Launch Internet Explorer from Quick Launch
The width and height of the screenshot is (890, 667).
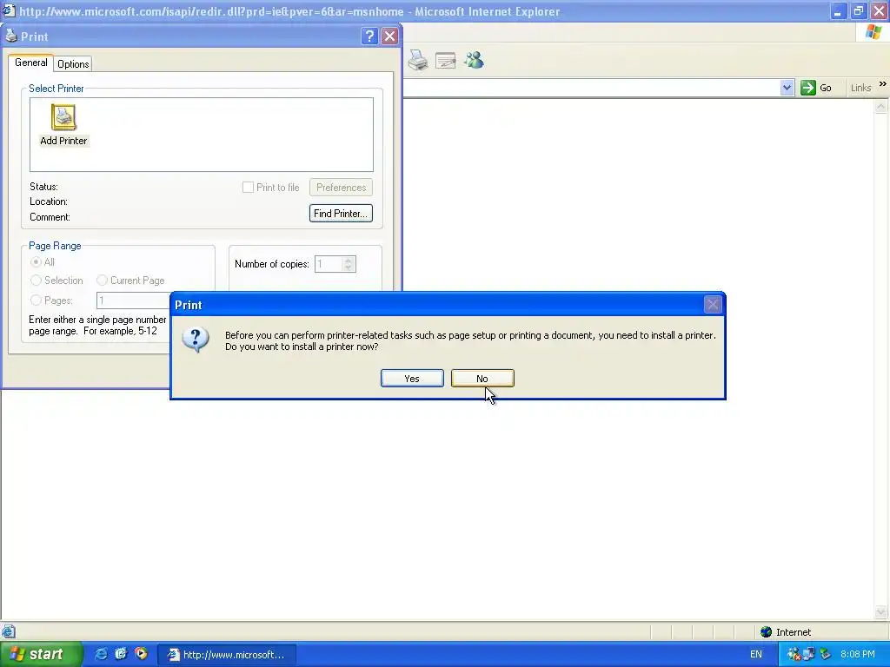pyautogui.click(x=101, y=654)
